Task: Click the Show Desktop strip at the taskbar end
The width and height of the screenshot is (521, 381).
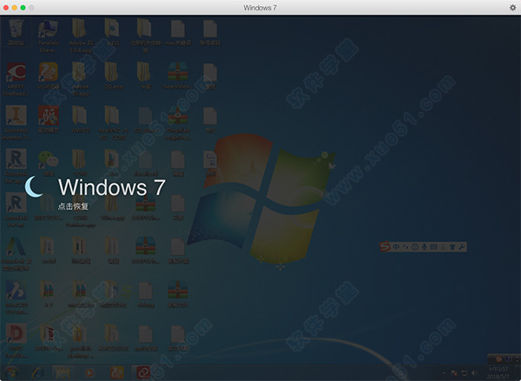Action: (518, 372)
